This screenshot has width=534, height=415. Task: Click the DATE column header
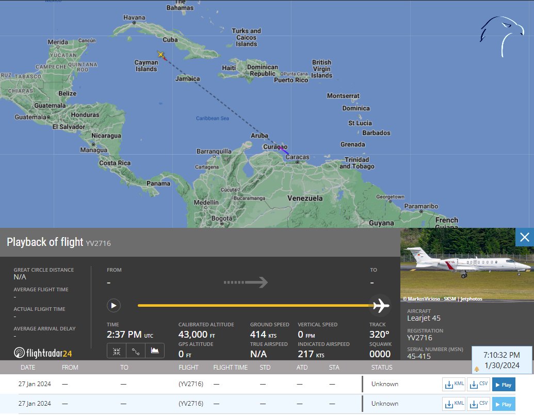pyautogui.click(x=28, y=368)
